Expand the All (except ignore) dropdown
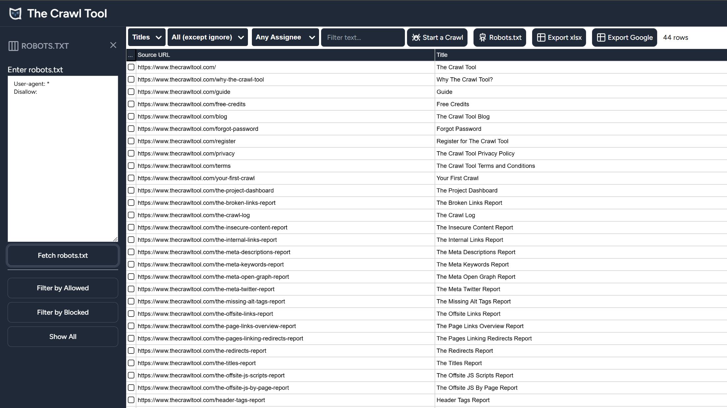The width and height of the screenshot is (727, 408). point(207,37)
